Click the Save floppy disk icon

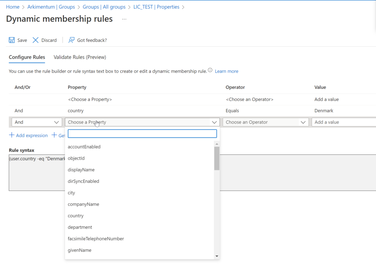tap(12, 40)
